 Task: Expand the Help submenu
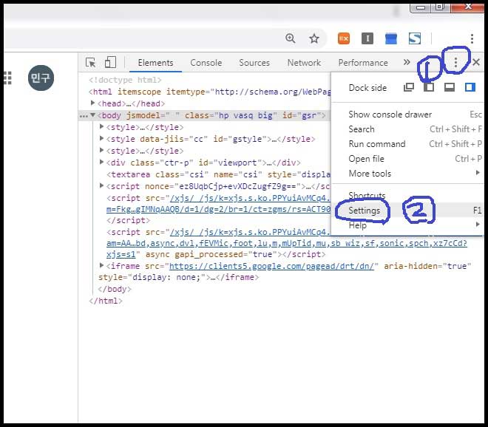[x=407, y=225]
